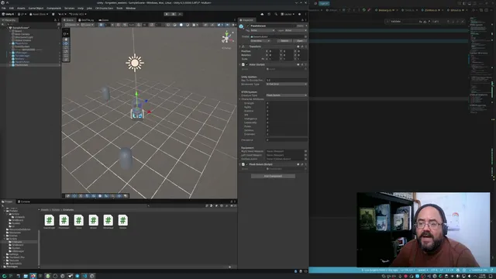Open the Movement Type dropdown
Image resolution: width=496 pixels, height=279 pixels.
(x=287, y=84)
